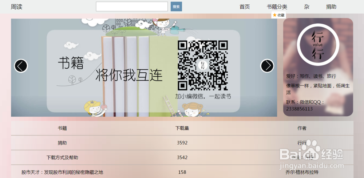Click download count 158
Viewport: 364px width, 178px height.
182,172
